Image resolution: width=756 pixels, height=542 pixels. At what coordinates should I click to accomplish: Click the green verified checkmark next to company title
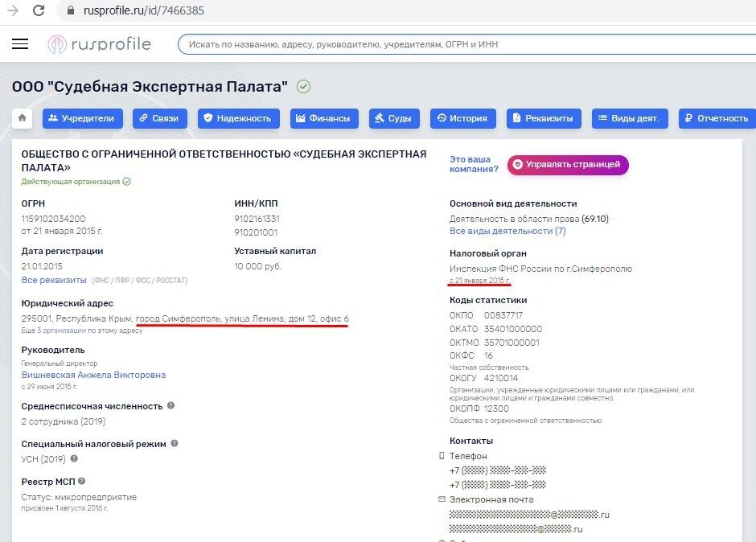point(303,87)
